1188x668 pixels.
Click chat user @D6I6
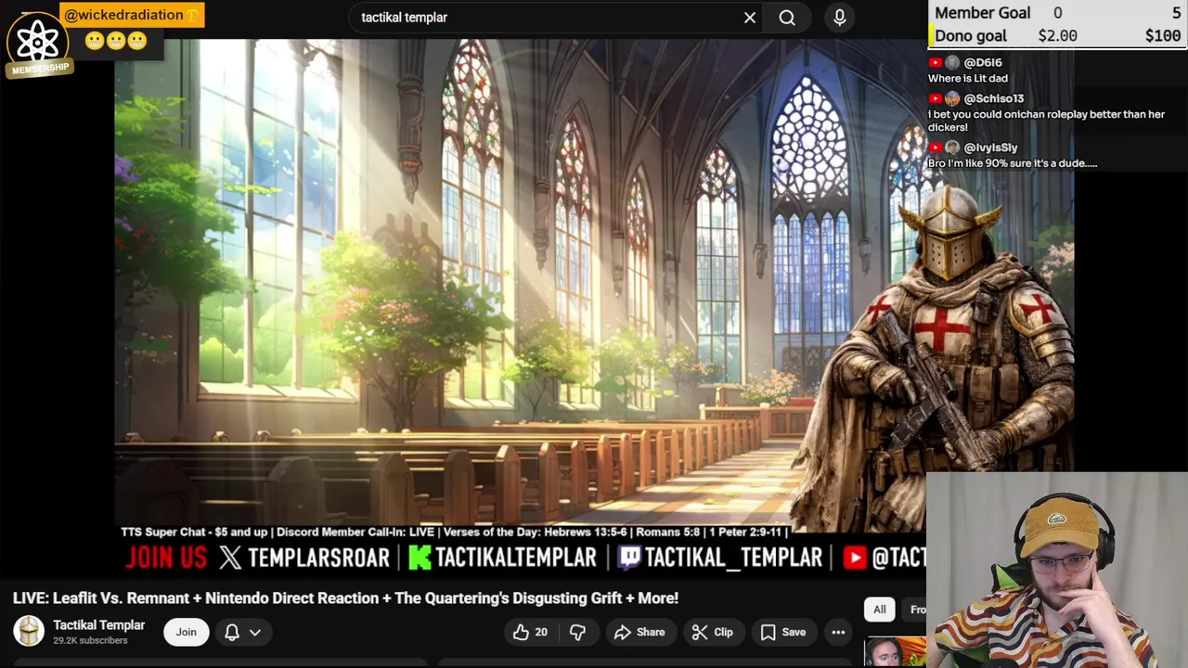(982, 62)
